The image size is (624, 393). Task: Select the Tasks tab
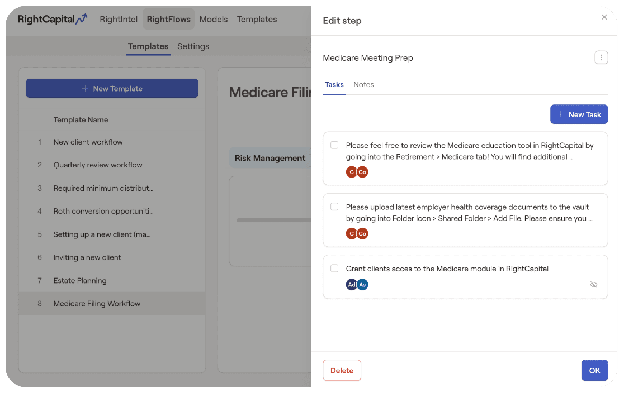pos(334,85)
